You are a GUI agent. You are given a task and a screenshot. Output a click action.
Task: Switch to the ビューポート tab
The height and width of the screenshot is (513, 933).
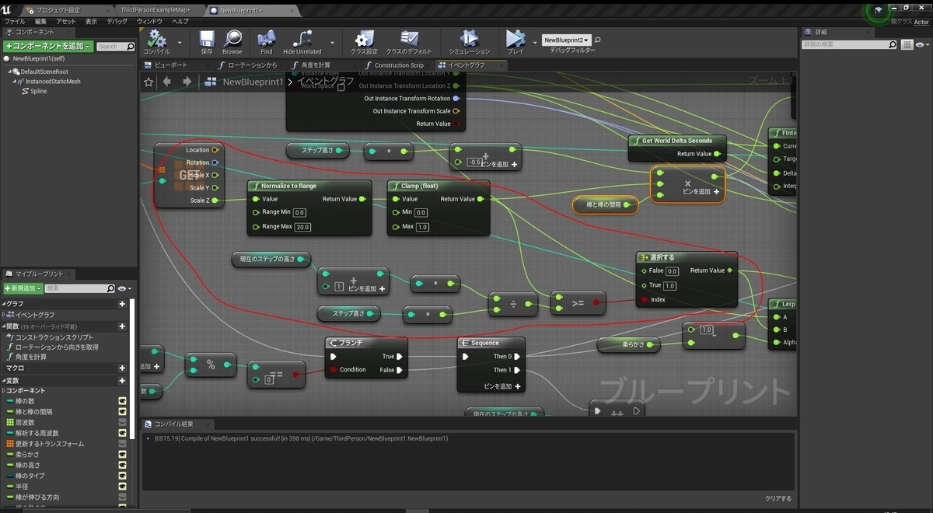tap(170, 65)
